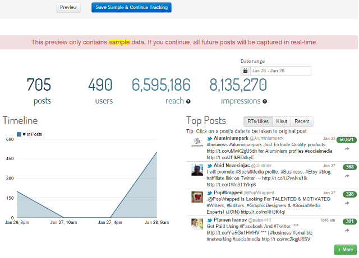Click share arrow on Abid Nevesinjac post

(347, 176)
